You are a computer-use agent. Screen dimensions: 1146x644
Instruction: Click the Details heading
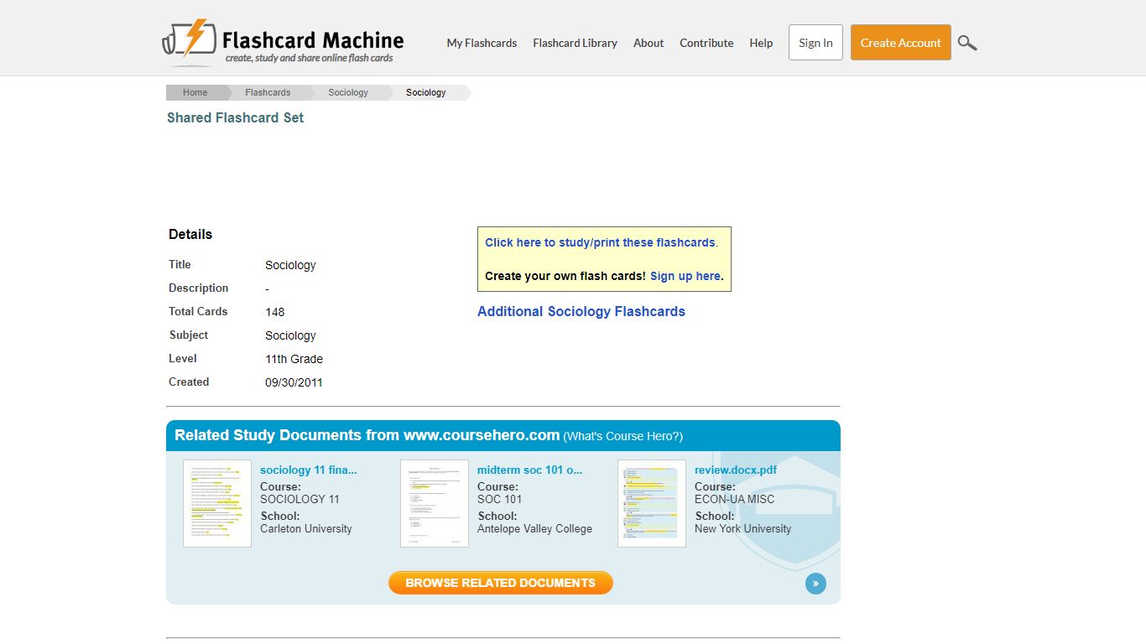pos(190,234)
